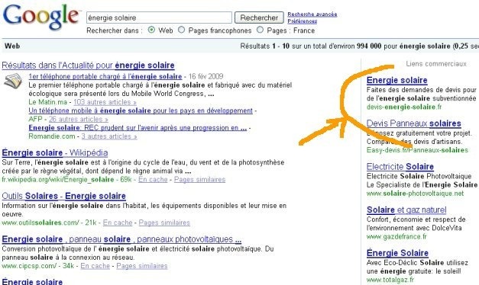Open the 1er téléphone portable chargé article
Screen dimensions: 479x285
(x=105, y=76)
